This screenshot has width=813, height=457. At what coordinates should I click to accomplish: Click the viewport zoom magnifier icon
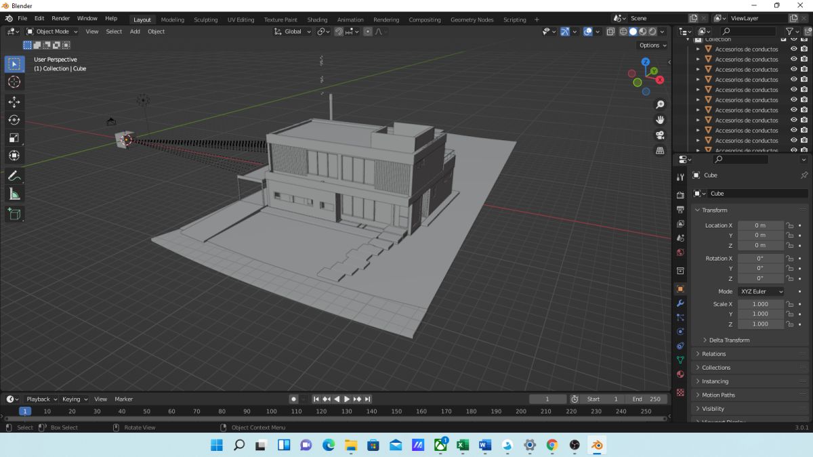click(660, 105)
